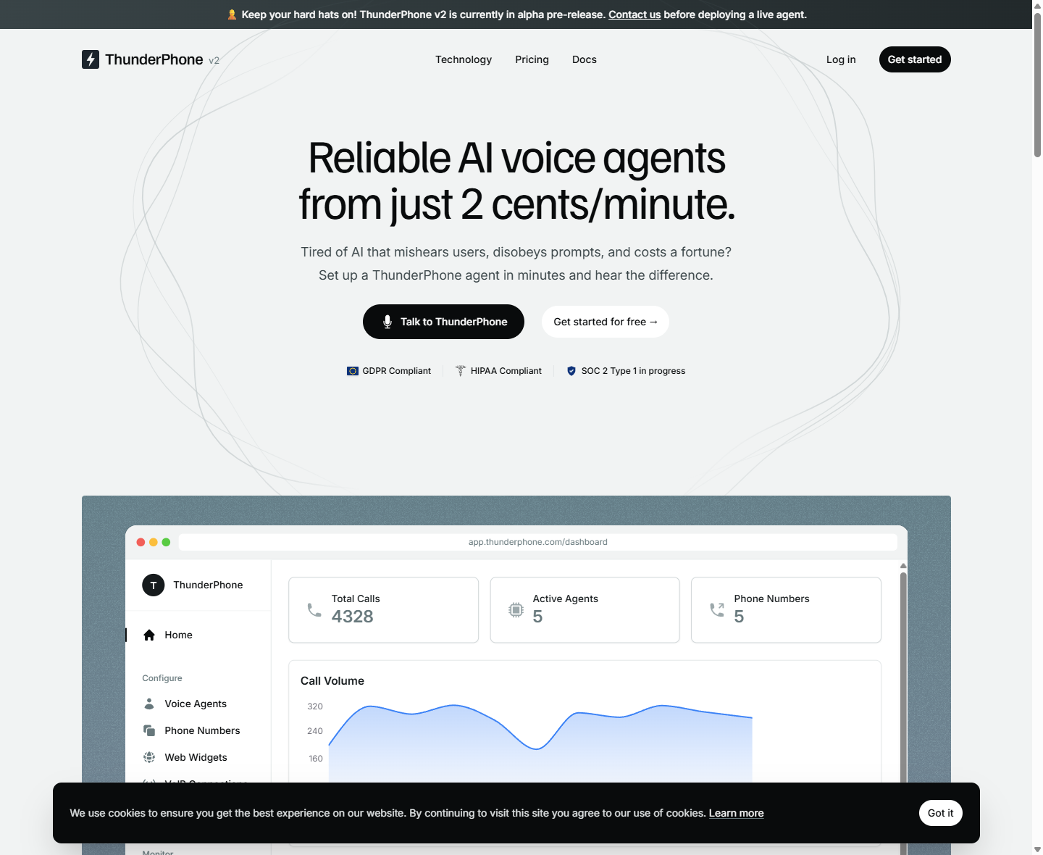Click the 320 axis label on chart
This screenshot has width=1043, height=855.
tap(315, 706)
